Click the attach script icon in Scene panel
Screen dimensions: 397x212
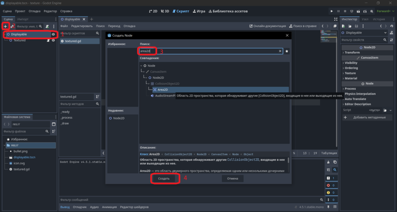47,26
